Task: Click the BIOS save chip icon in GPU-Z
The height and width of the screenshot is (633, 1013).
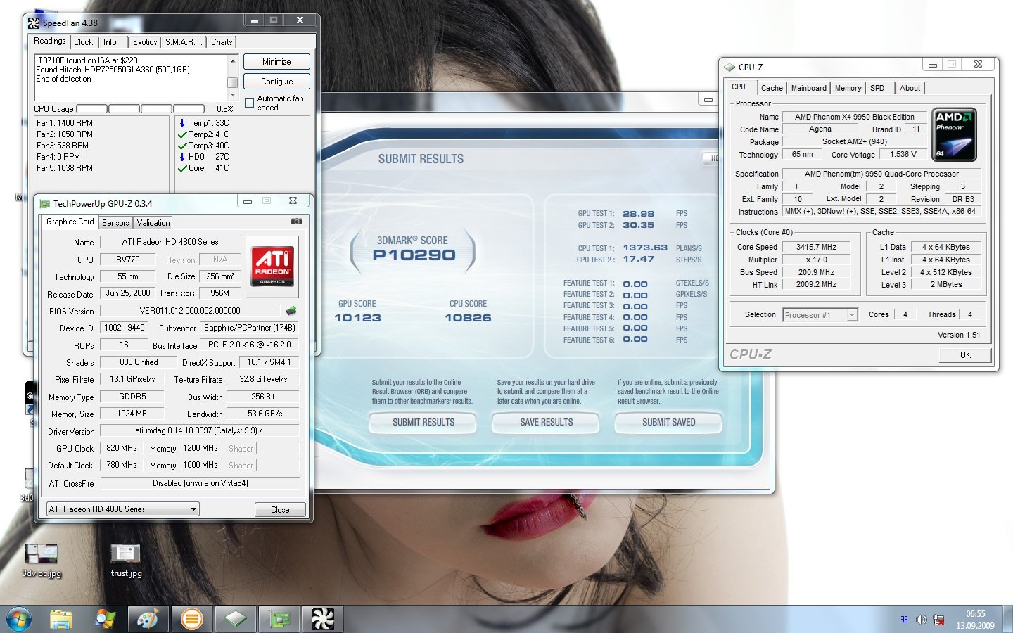Action: [291, 310]
